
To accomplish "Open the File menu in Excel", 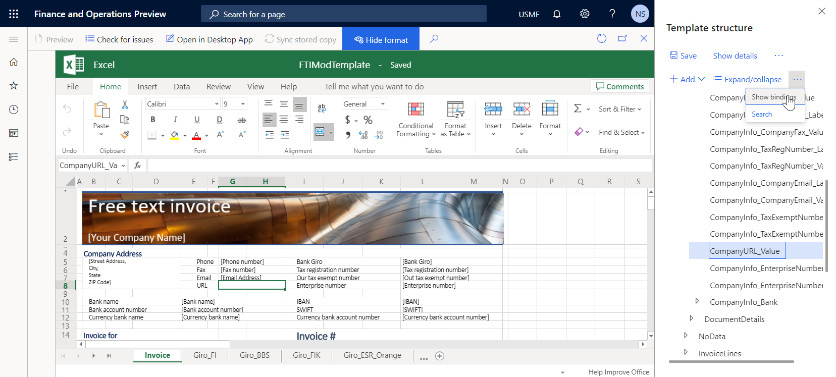I will 73,87.
